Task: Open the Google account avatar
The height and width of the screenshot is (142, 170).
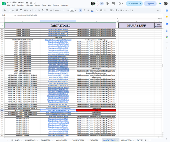Action: [x=166, y=4]
